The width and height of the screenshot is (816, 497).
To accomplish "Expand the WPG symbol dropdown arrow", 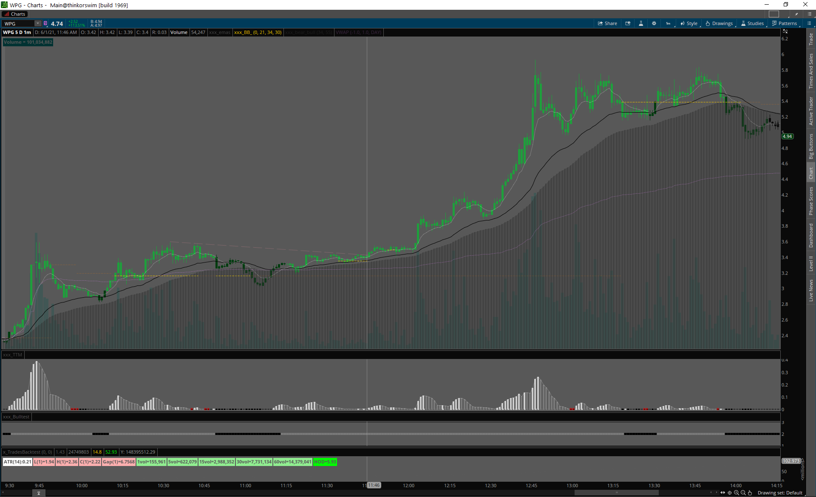I will point(38,23).
